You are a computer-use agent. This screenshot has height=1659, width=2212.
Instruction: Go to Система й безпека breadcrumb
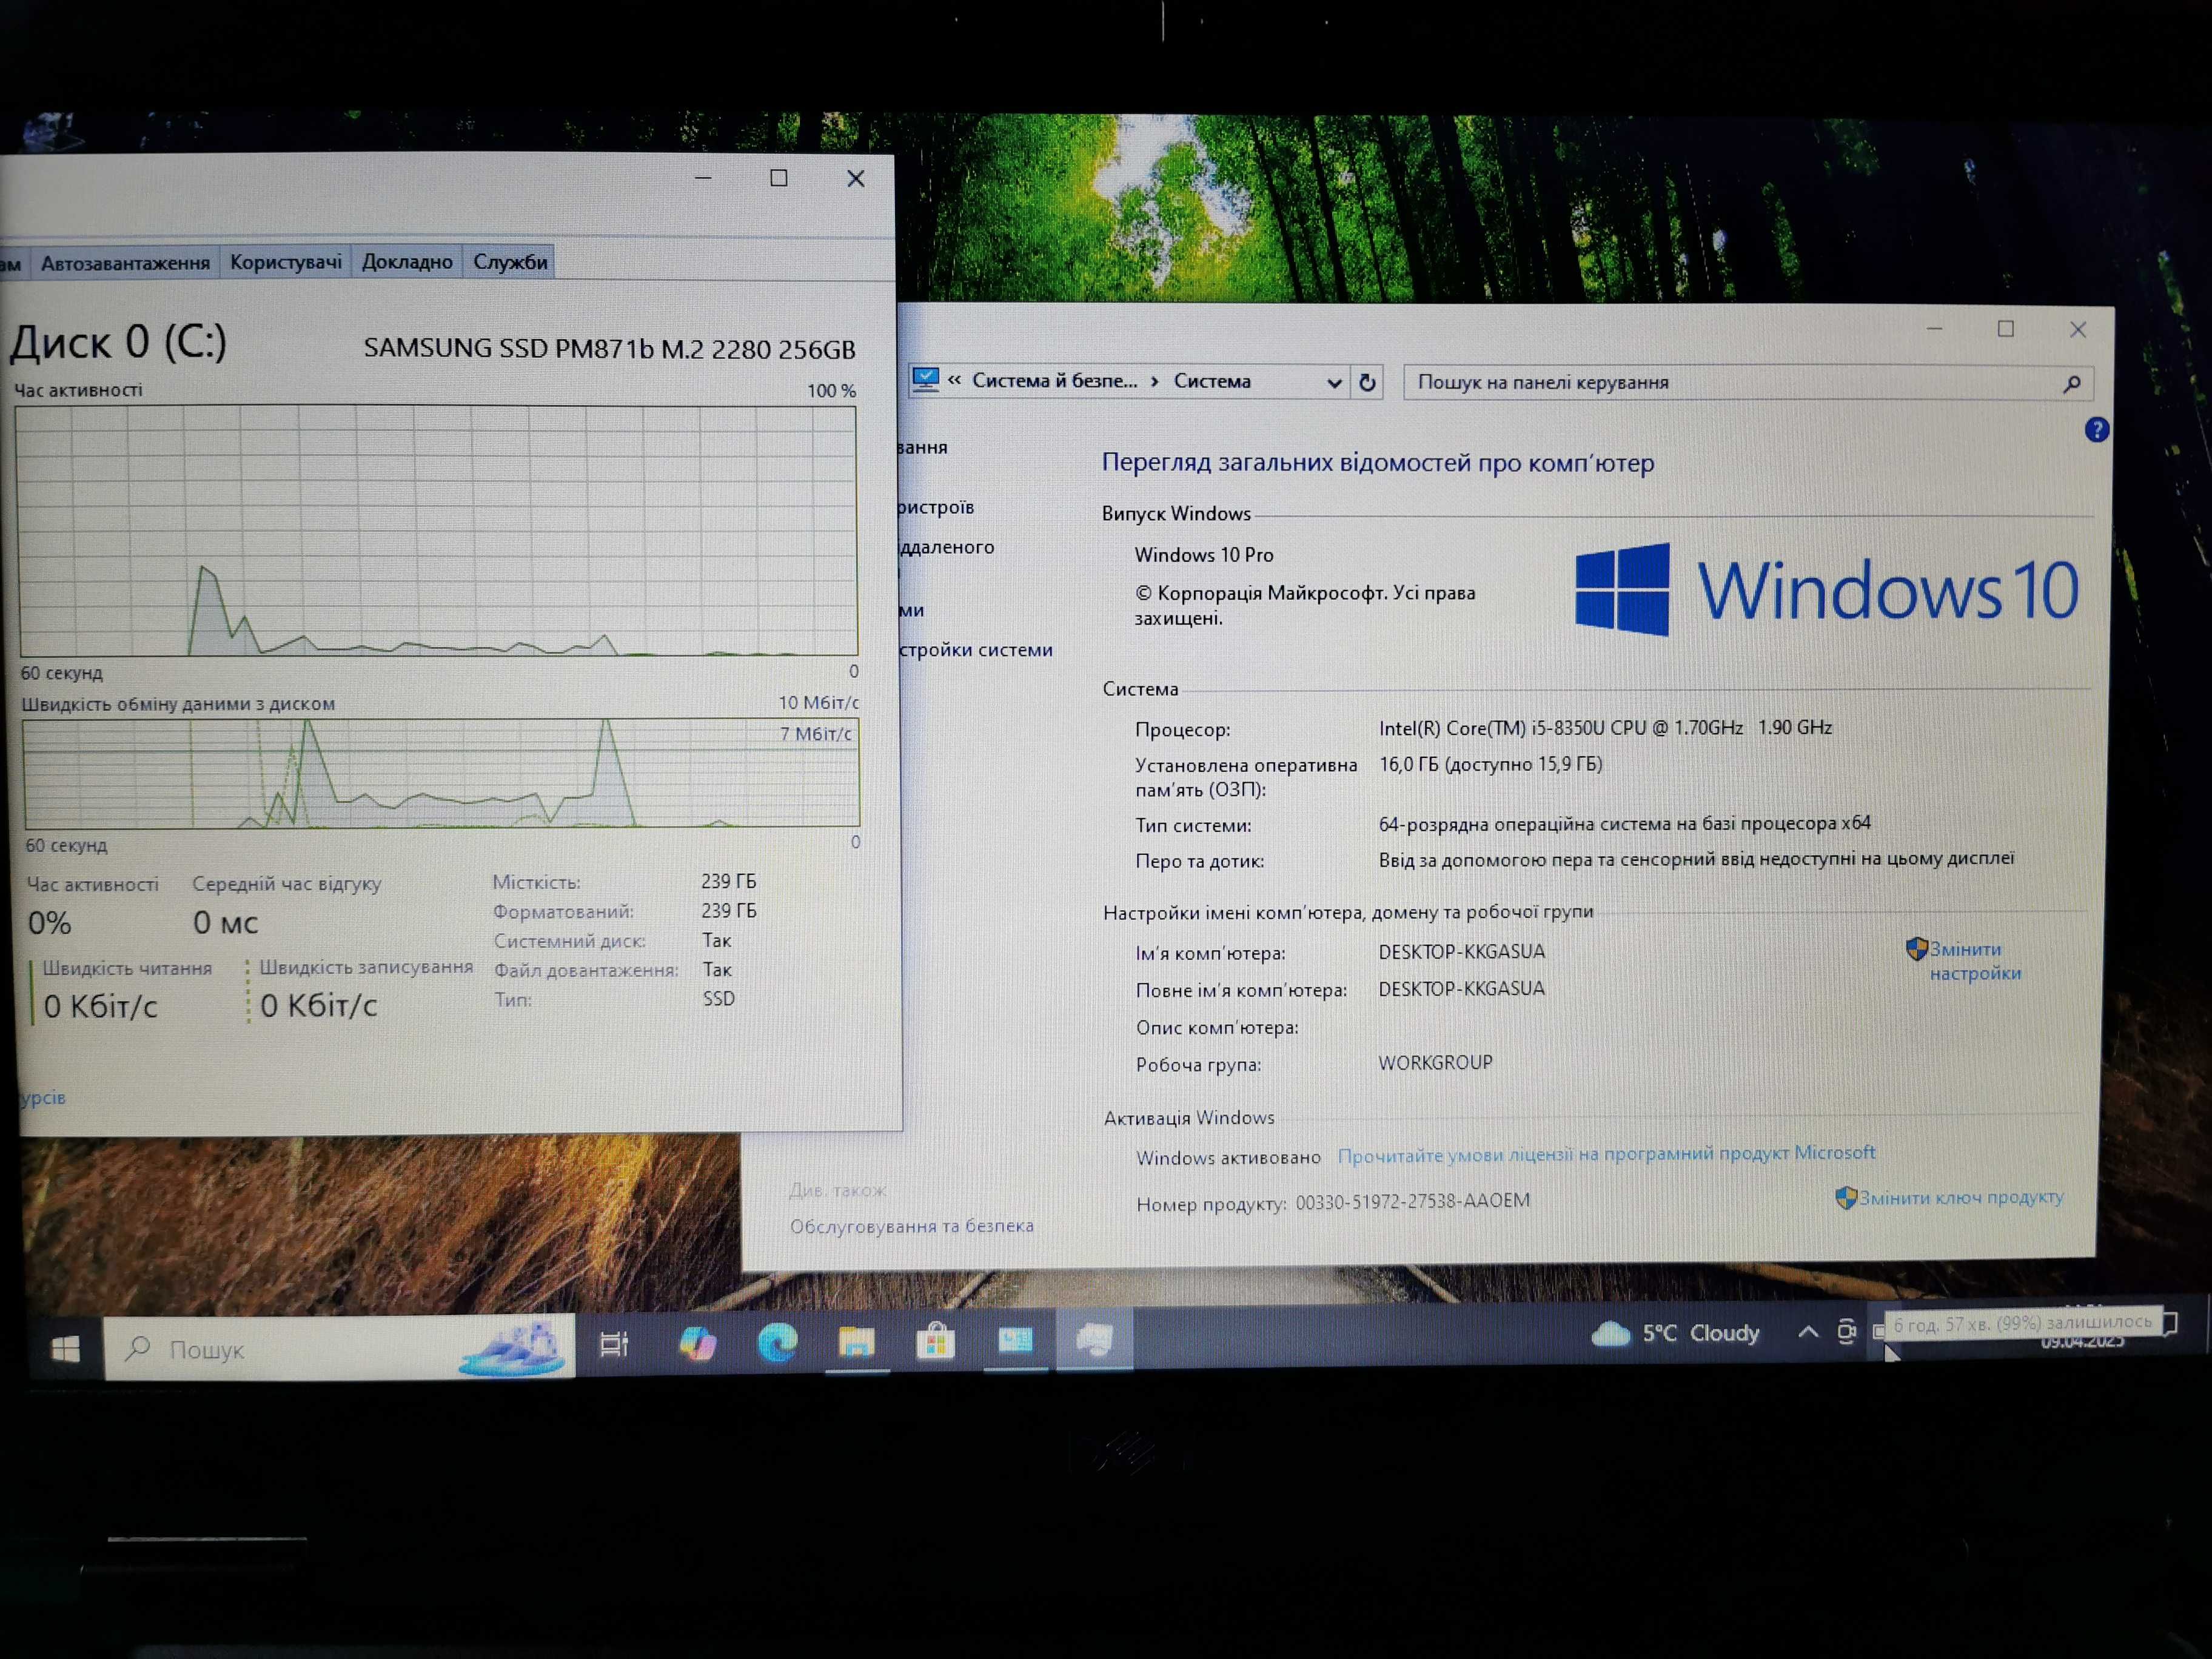[1054, 381]
